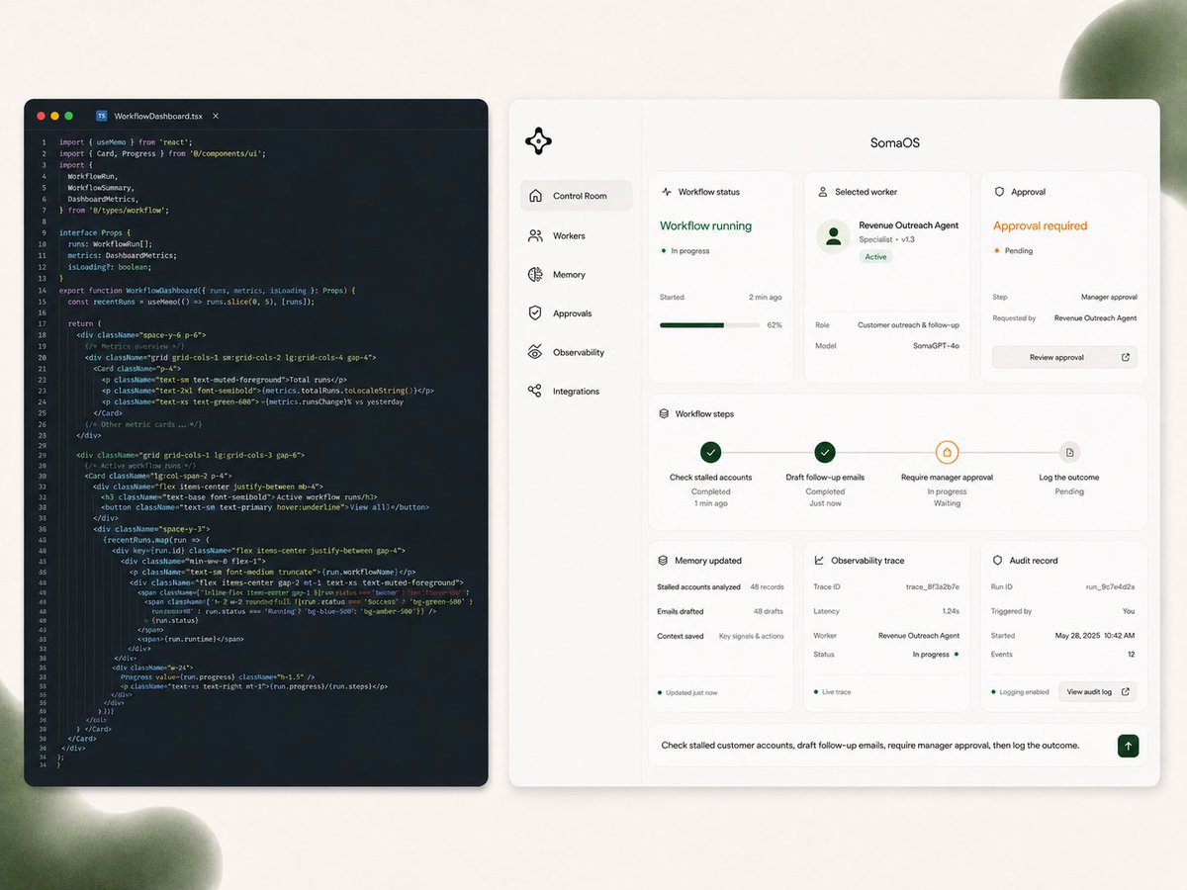Click the Observability eye icon

[x=535, y=352]
